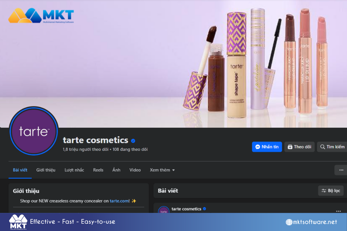347x231 pixels.
Task: Click the tarte profile picture
Action: pos(34,131)
